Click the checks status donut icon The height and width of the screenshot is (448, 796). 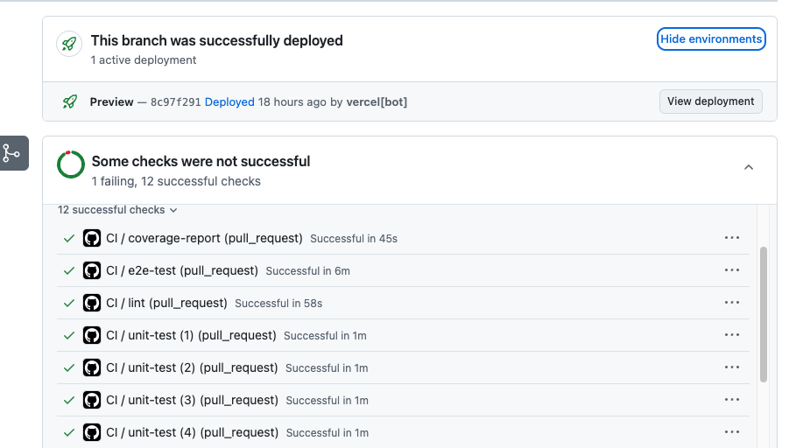[71, 164]
